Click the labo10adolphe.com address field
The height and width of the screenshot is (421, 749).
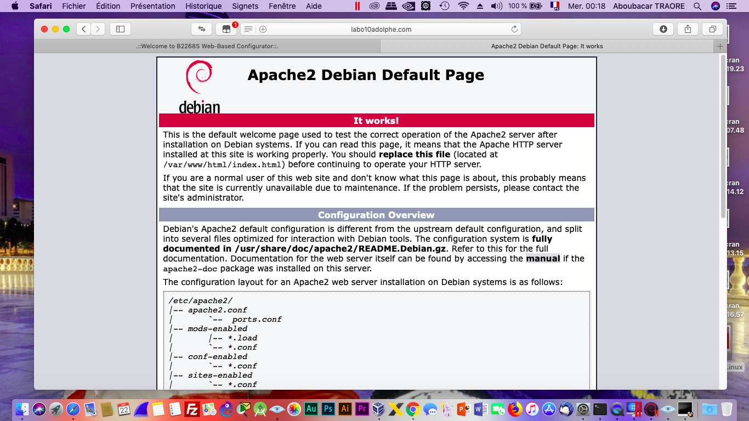coord(381,29)
